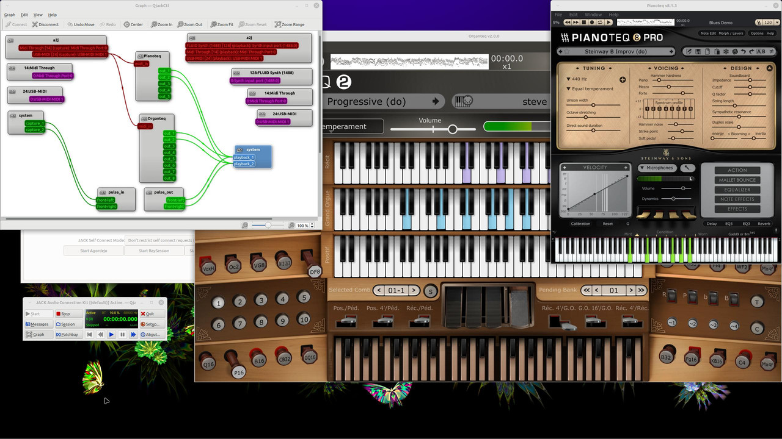Click the redo arrow icon in Pianoteq

(751, 52)
